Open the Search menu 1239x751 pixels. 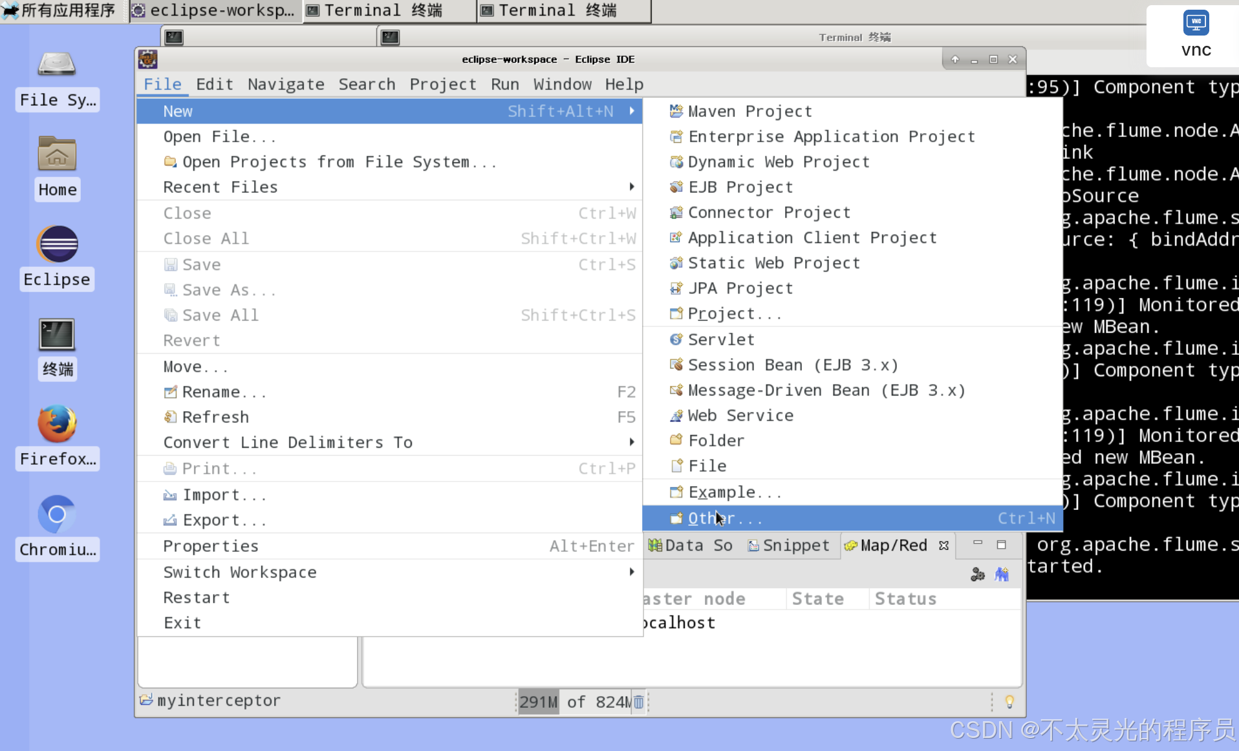(x=367, y=84)
